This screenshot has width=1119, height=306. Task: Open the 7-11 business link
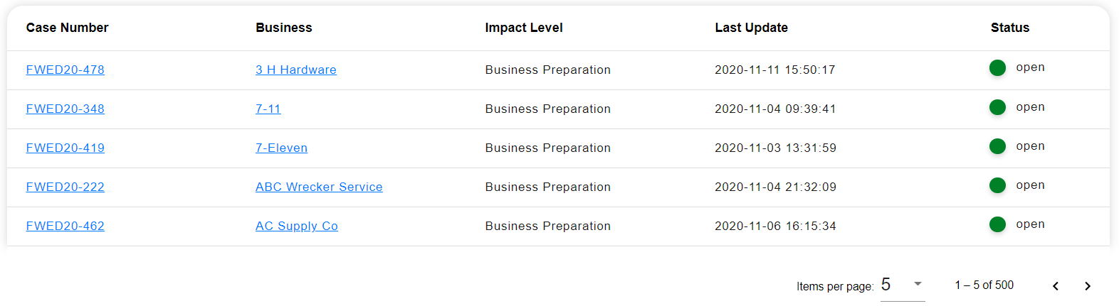pyautogui.click(x=268, y=109)
